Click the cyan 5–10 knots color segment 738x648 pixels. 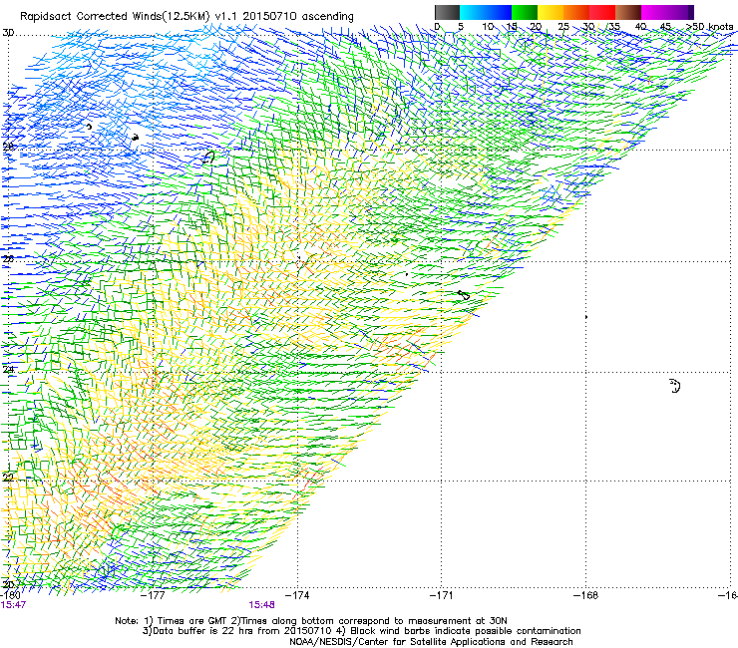pos(473,12)
